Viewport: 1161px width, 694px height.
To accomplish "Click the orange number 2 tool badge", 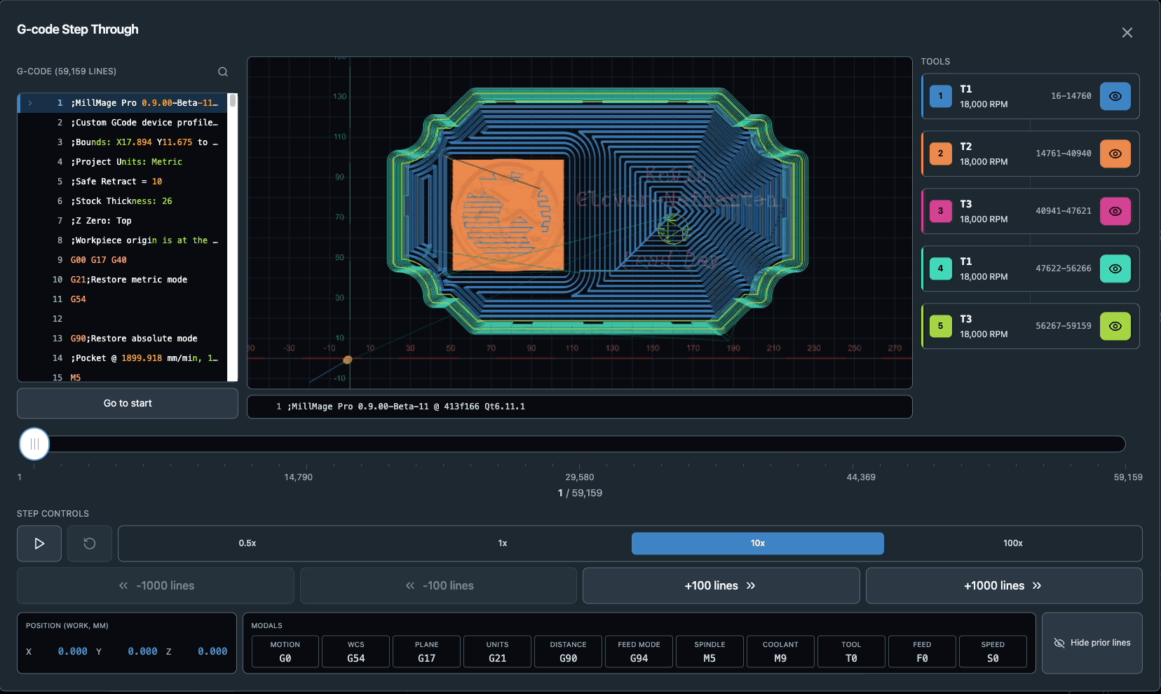I will tap(941, 154).
